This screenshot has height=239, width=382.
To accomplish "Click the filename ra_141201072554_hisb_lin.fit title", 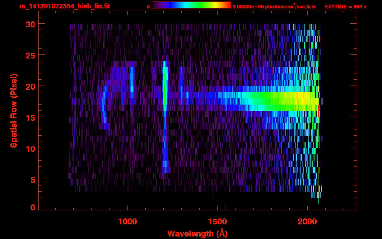I will pos(64,6).
